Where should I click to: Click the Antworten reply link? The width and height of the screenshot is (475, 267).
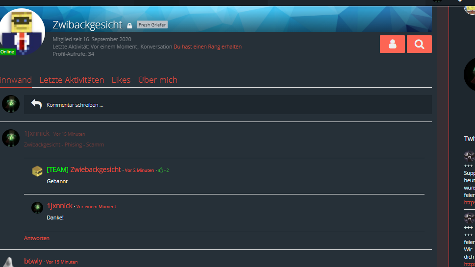click(x=37, y=238)
